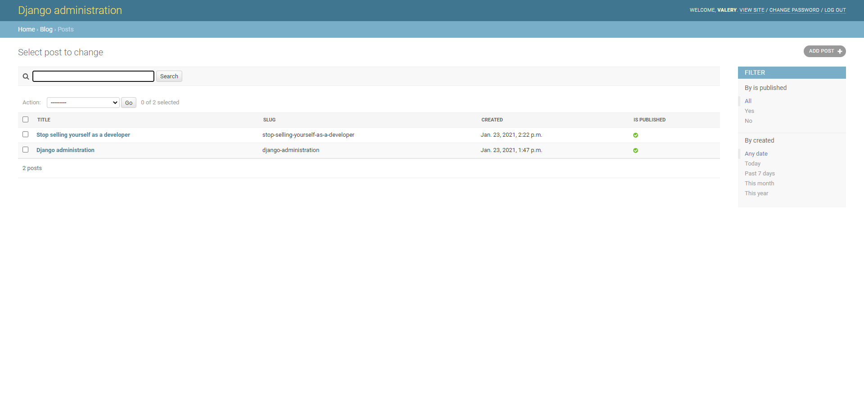Click the '0 of 2 selected' counter
Image resolution: width=864 pixels, height=417 pixels.
(160, 103)
